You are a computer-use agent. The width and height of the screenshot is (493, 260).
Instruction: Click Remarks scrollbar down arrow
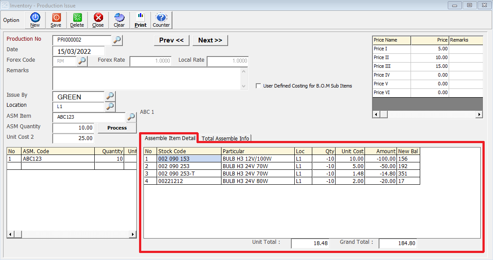tap(244, 86)
